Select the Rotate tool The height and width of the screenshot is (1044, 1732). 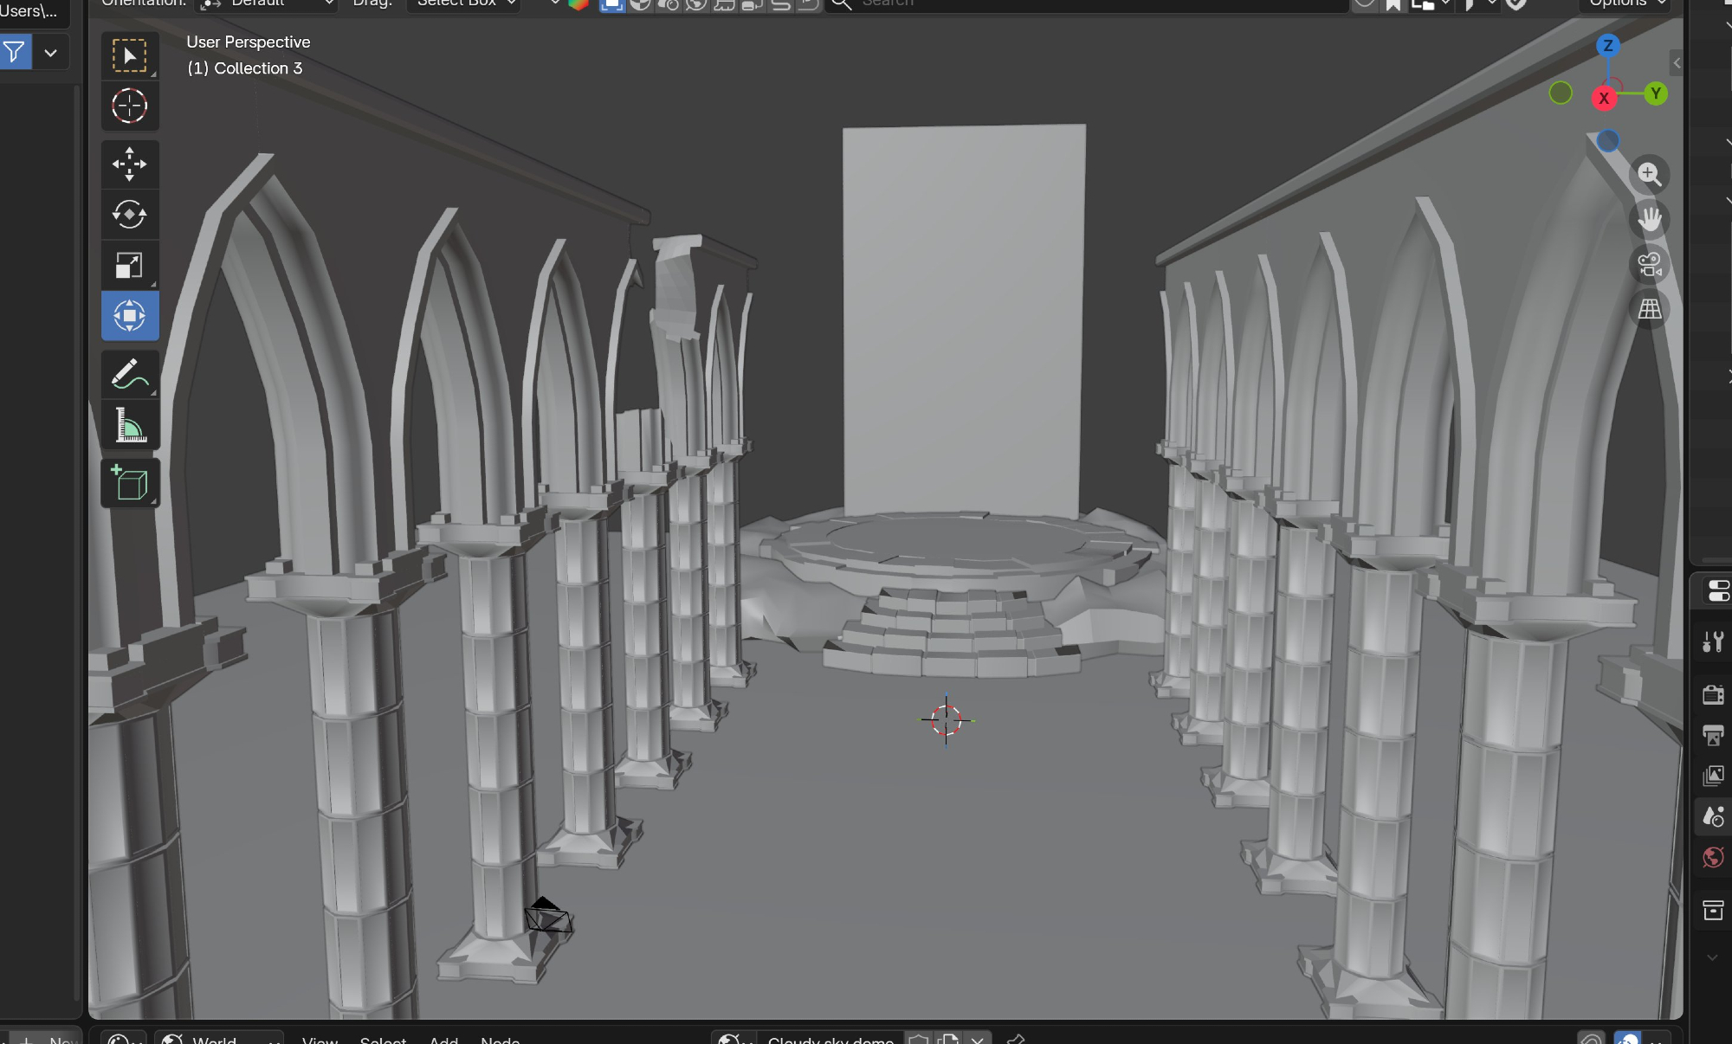click(x=129, y=215)
